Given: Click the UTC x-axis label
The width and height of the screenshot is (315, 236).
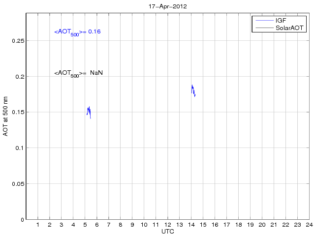Looking at the screenshot, I should tap(167, 232).
